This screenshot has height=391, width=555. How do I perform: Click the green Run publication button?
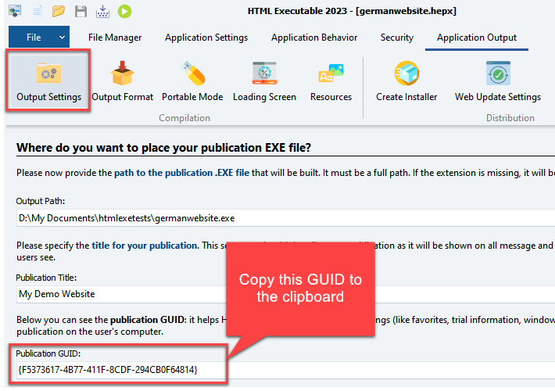click(125, 11)
